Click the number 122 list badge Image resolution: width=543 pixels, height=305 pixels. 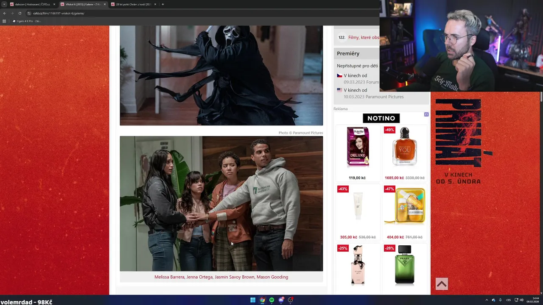click(x=341, y=38)
